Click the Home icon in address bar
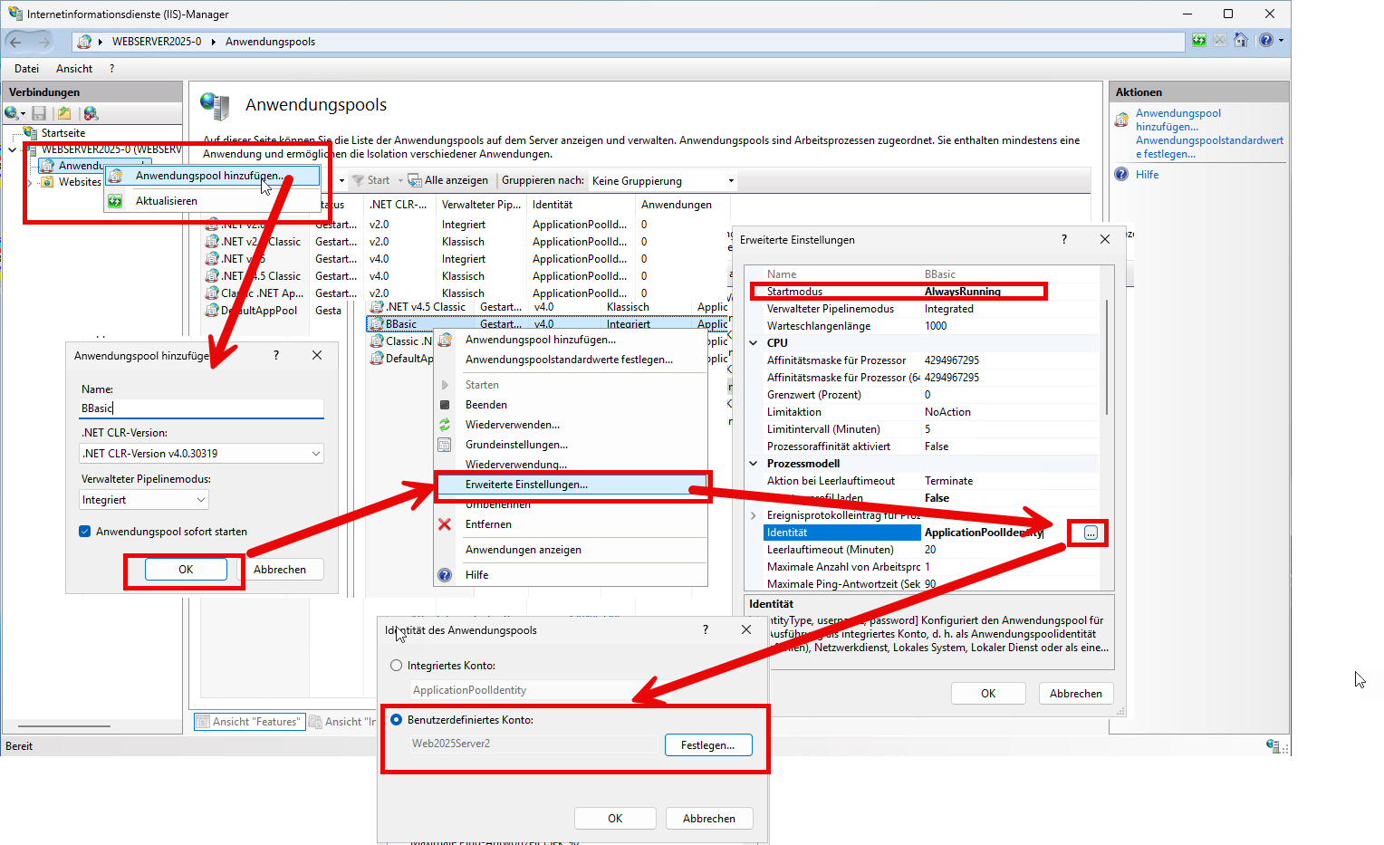This screenshot has width=1384, height=845. (x=1241, y=41)
